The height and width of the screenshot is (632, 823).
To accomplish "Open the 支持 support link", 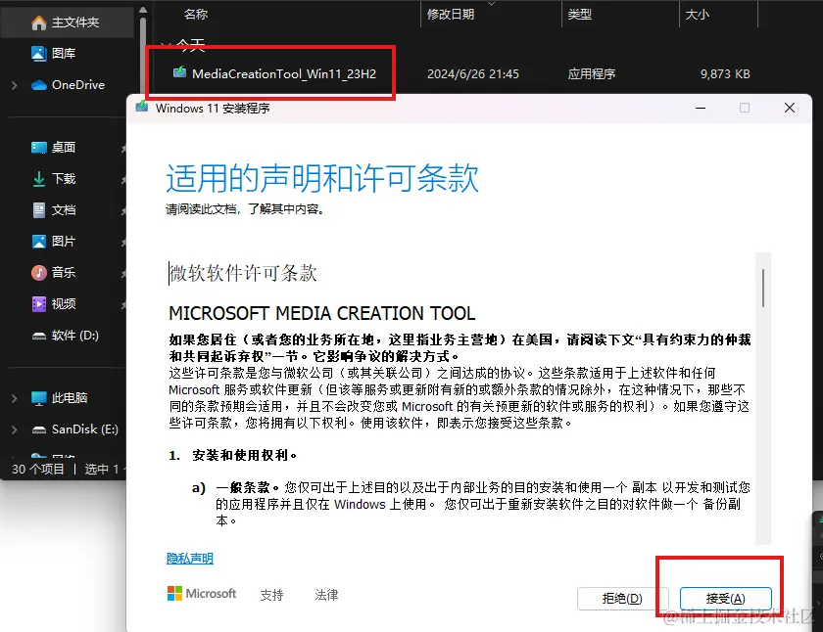I will pyautogui.click(x=271, y=595).
